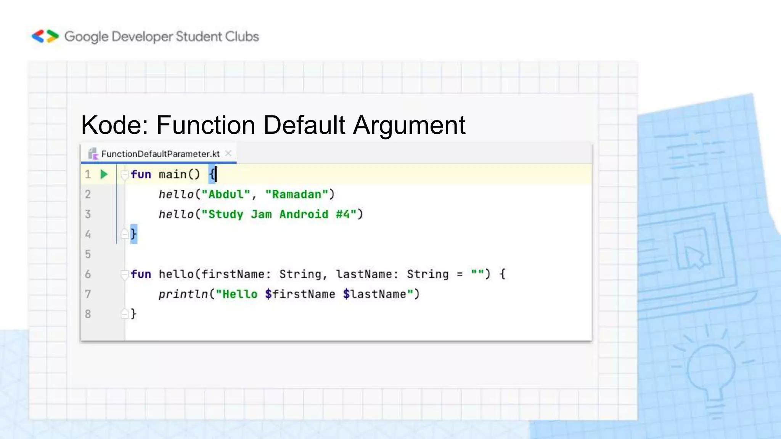Image resolution: width=781 pixels, height=439 pixels.
Task: Click the fun keyword before hello(firstName
Action: 141,274
